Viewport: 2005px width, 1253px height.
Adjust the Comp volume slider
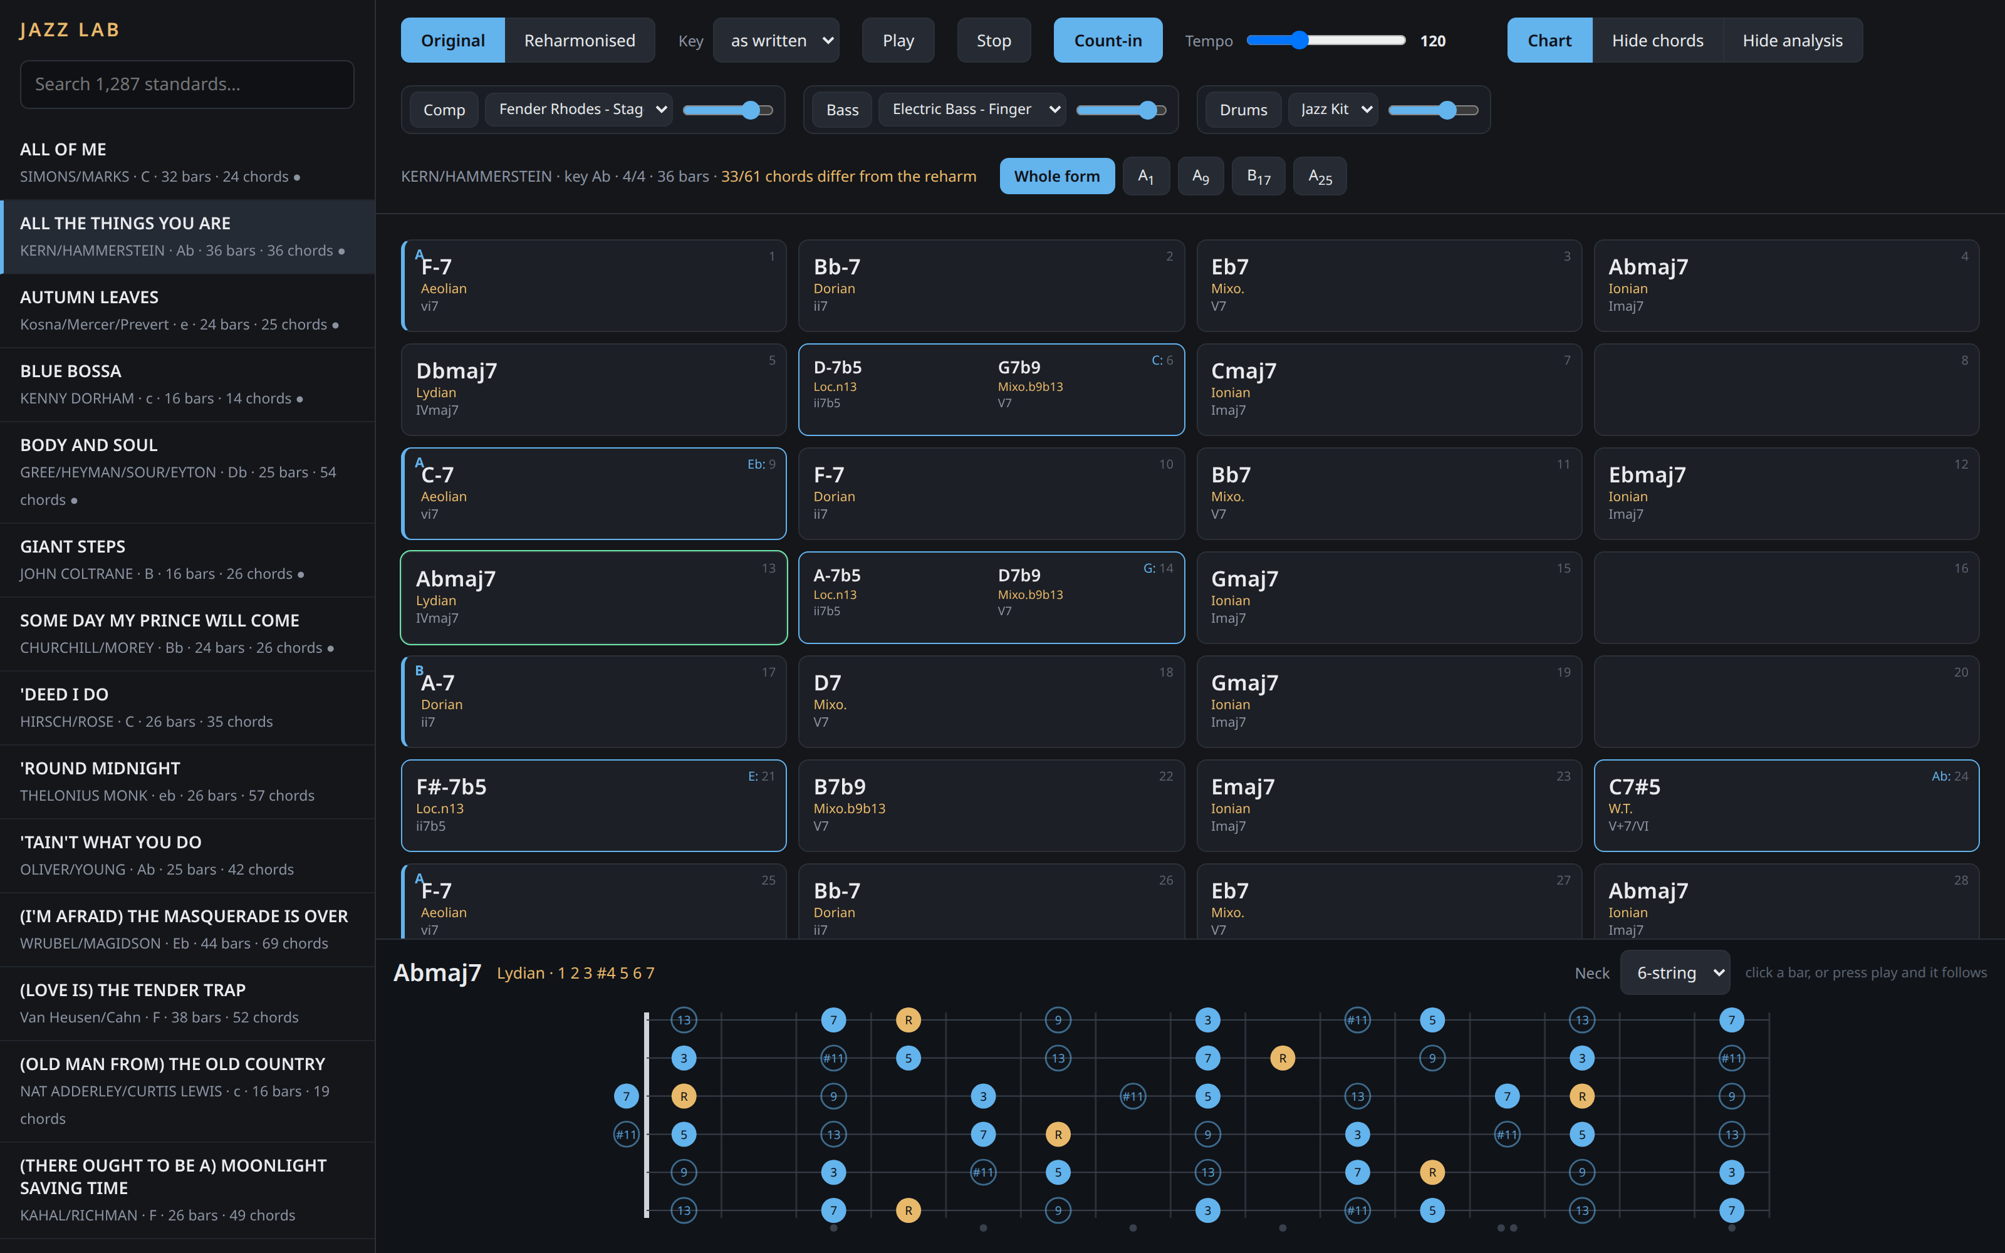pyautogui.click(x=727, y=110)
